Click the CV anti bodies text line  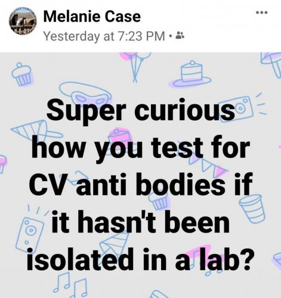click(x=141, y=184)
